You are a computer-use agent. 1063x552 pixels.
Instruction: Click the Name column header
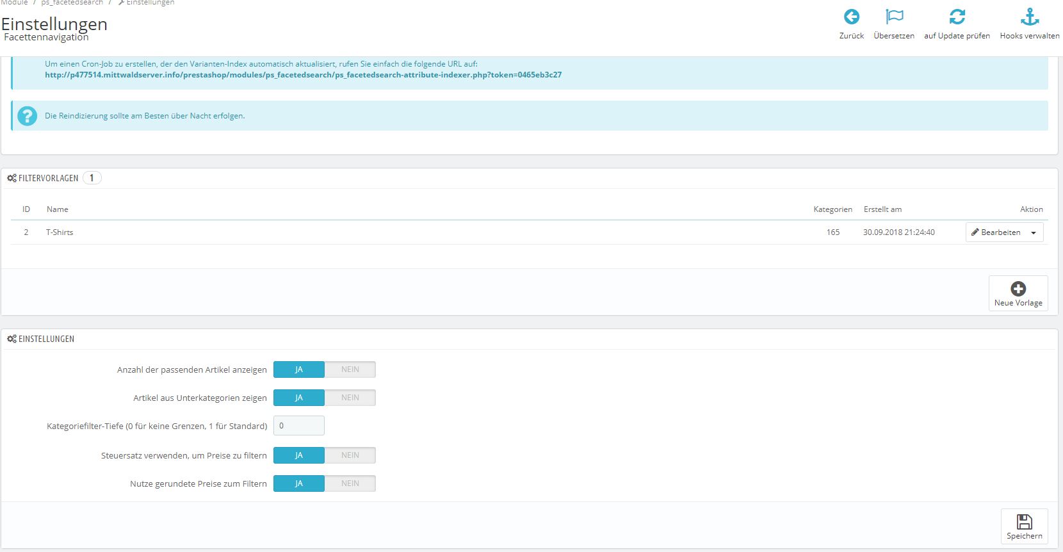pyautogui.click(x=58, y=209)
